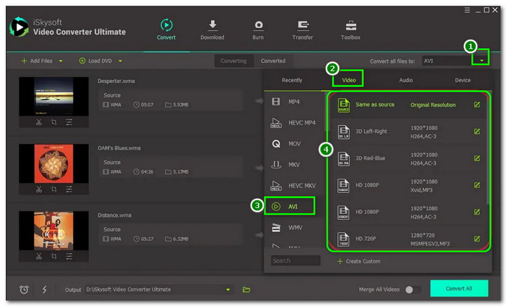The width and height of the screenshot is (507, 307).
Task: Open the Burn section icon
Action: click(x=259, y=25)
